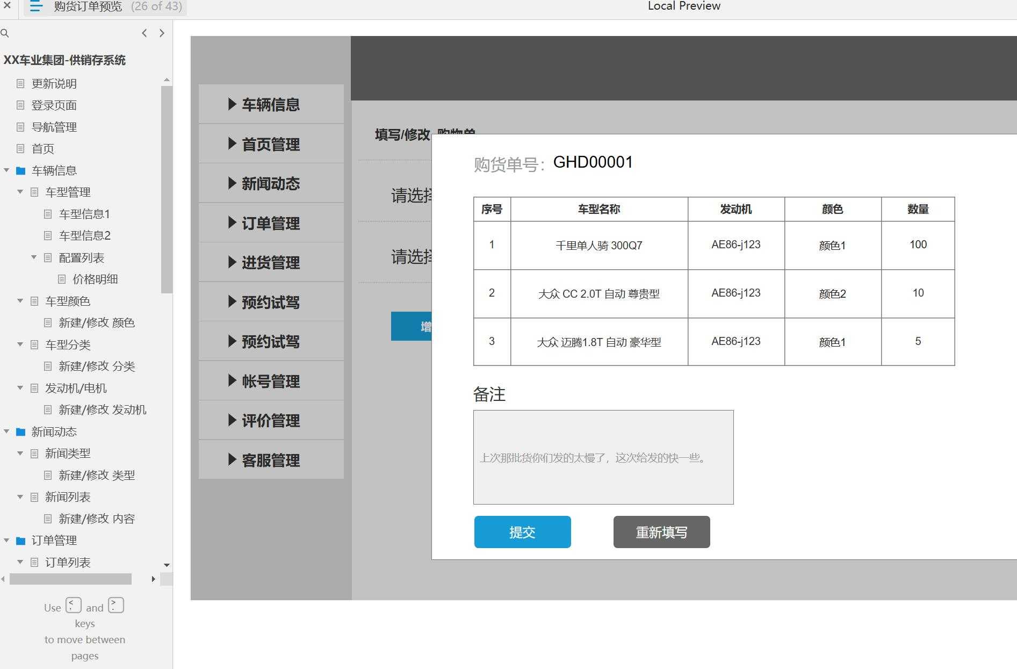
Task: Click the search icon in the left panel
Action: [x=5, y=33]
